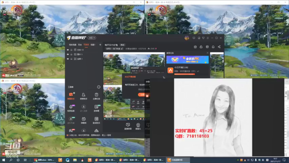Image resolution: width=289 pixels, height=163 pixels.
Task: Click the guild announcement ticker at the bottom
Action: tap(90, 135)
